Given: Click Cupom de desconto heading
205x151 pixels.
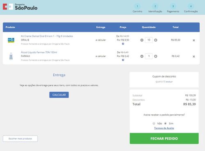Looking at the screenshot, I should pos(164,76).
